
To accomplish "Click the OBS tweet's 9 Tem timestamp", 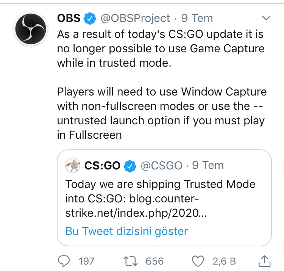I will [x=197, y=18].
